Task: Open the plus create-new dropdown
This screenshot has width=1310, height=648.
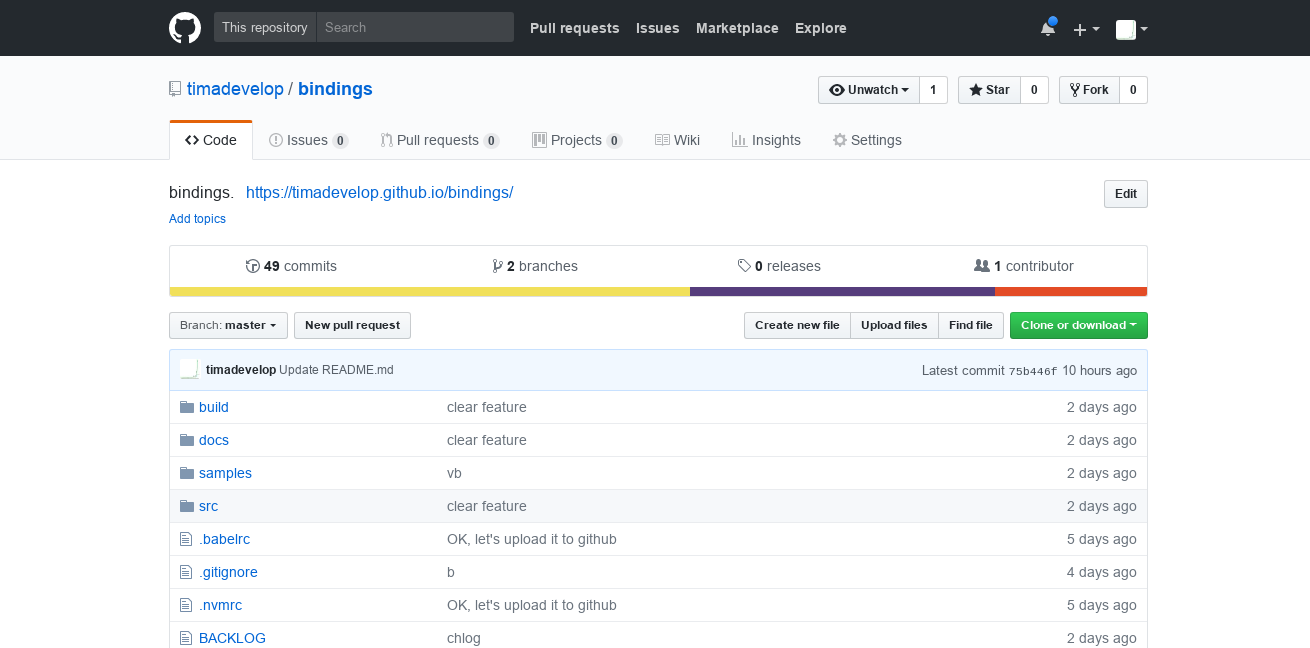Action: (x=1086, y=29)
